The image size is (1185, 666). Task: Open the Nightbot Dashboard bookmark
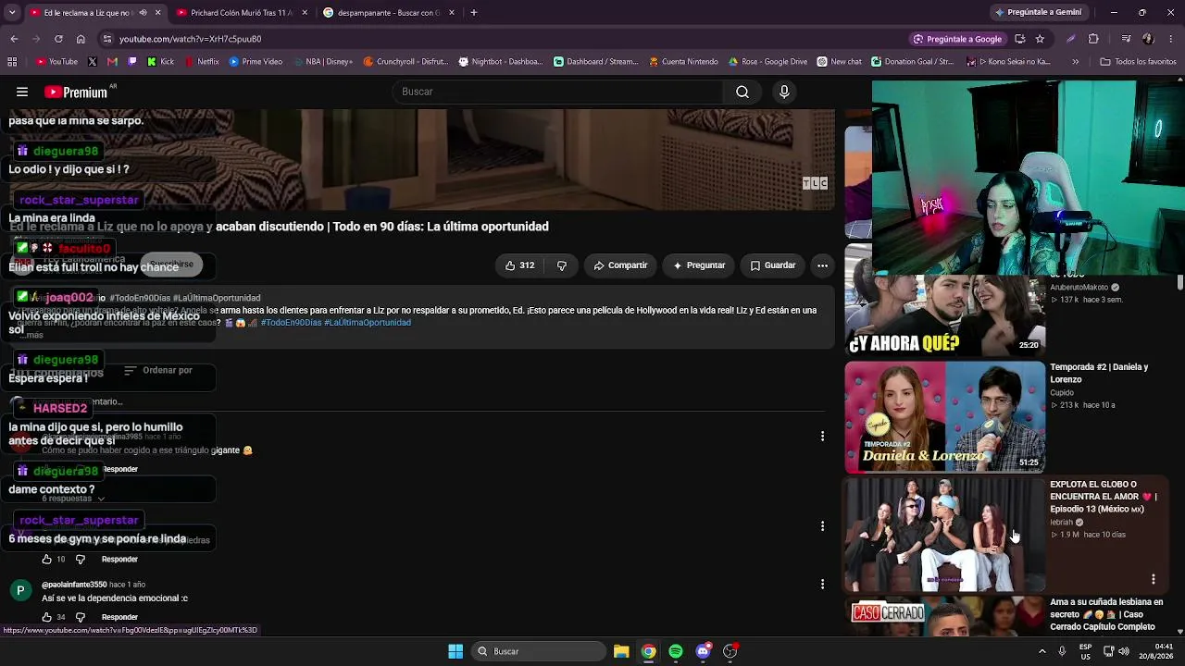(x=501, y=62)
